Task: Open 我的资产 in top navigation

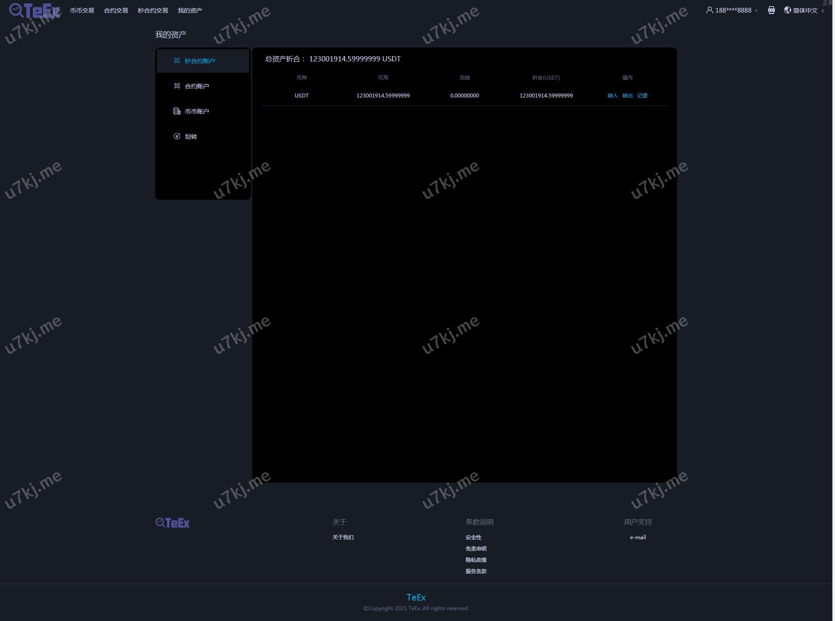Action: [190, 10]
